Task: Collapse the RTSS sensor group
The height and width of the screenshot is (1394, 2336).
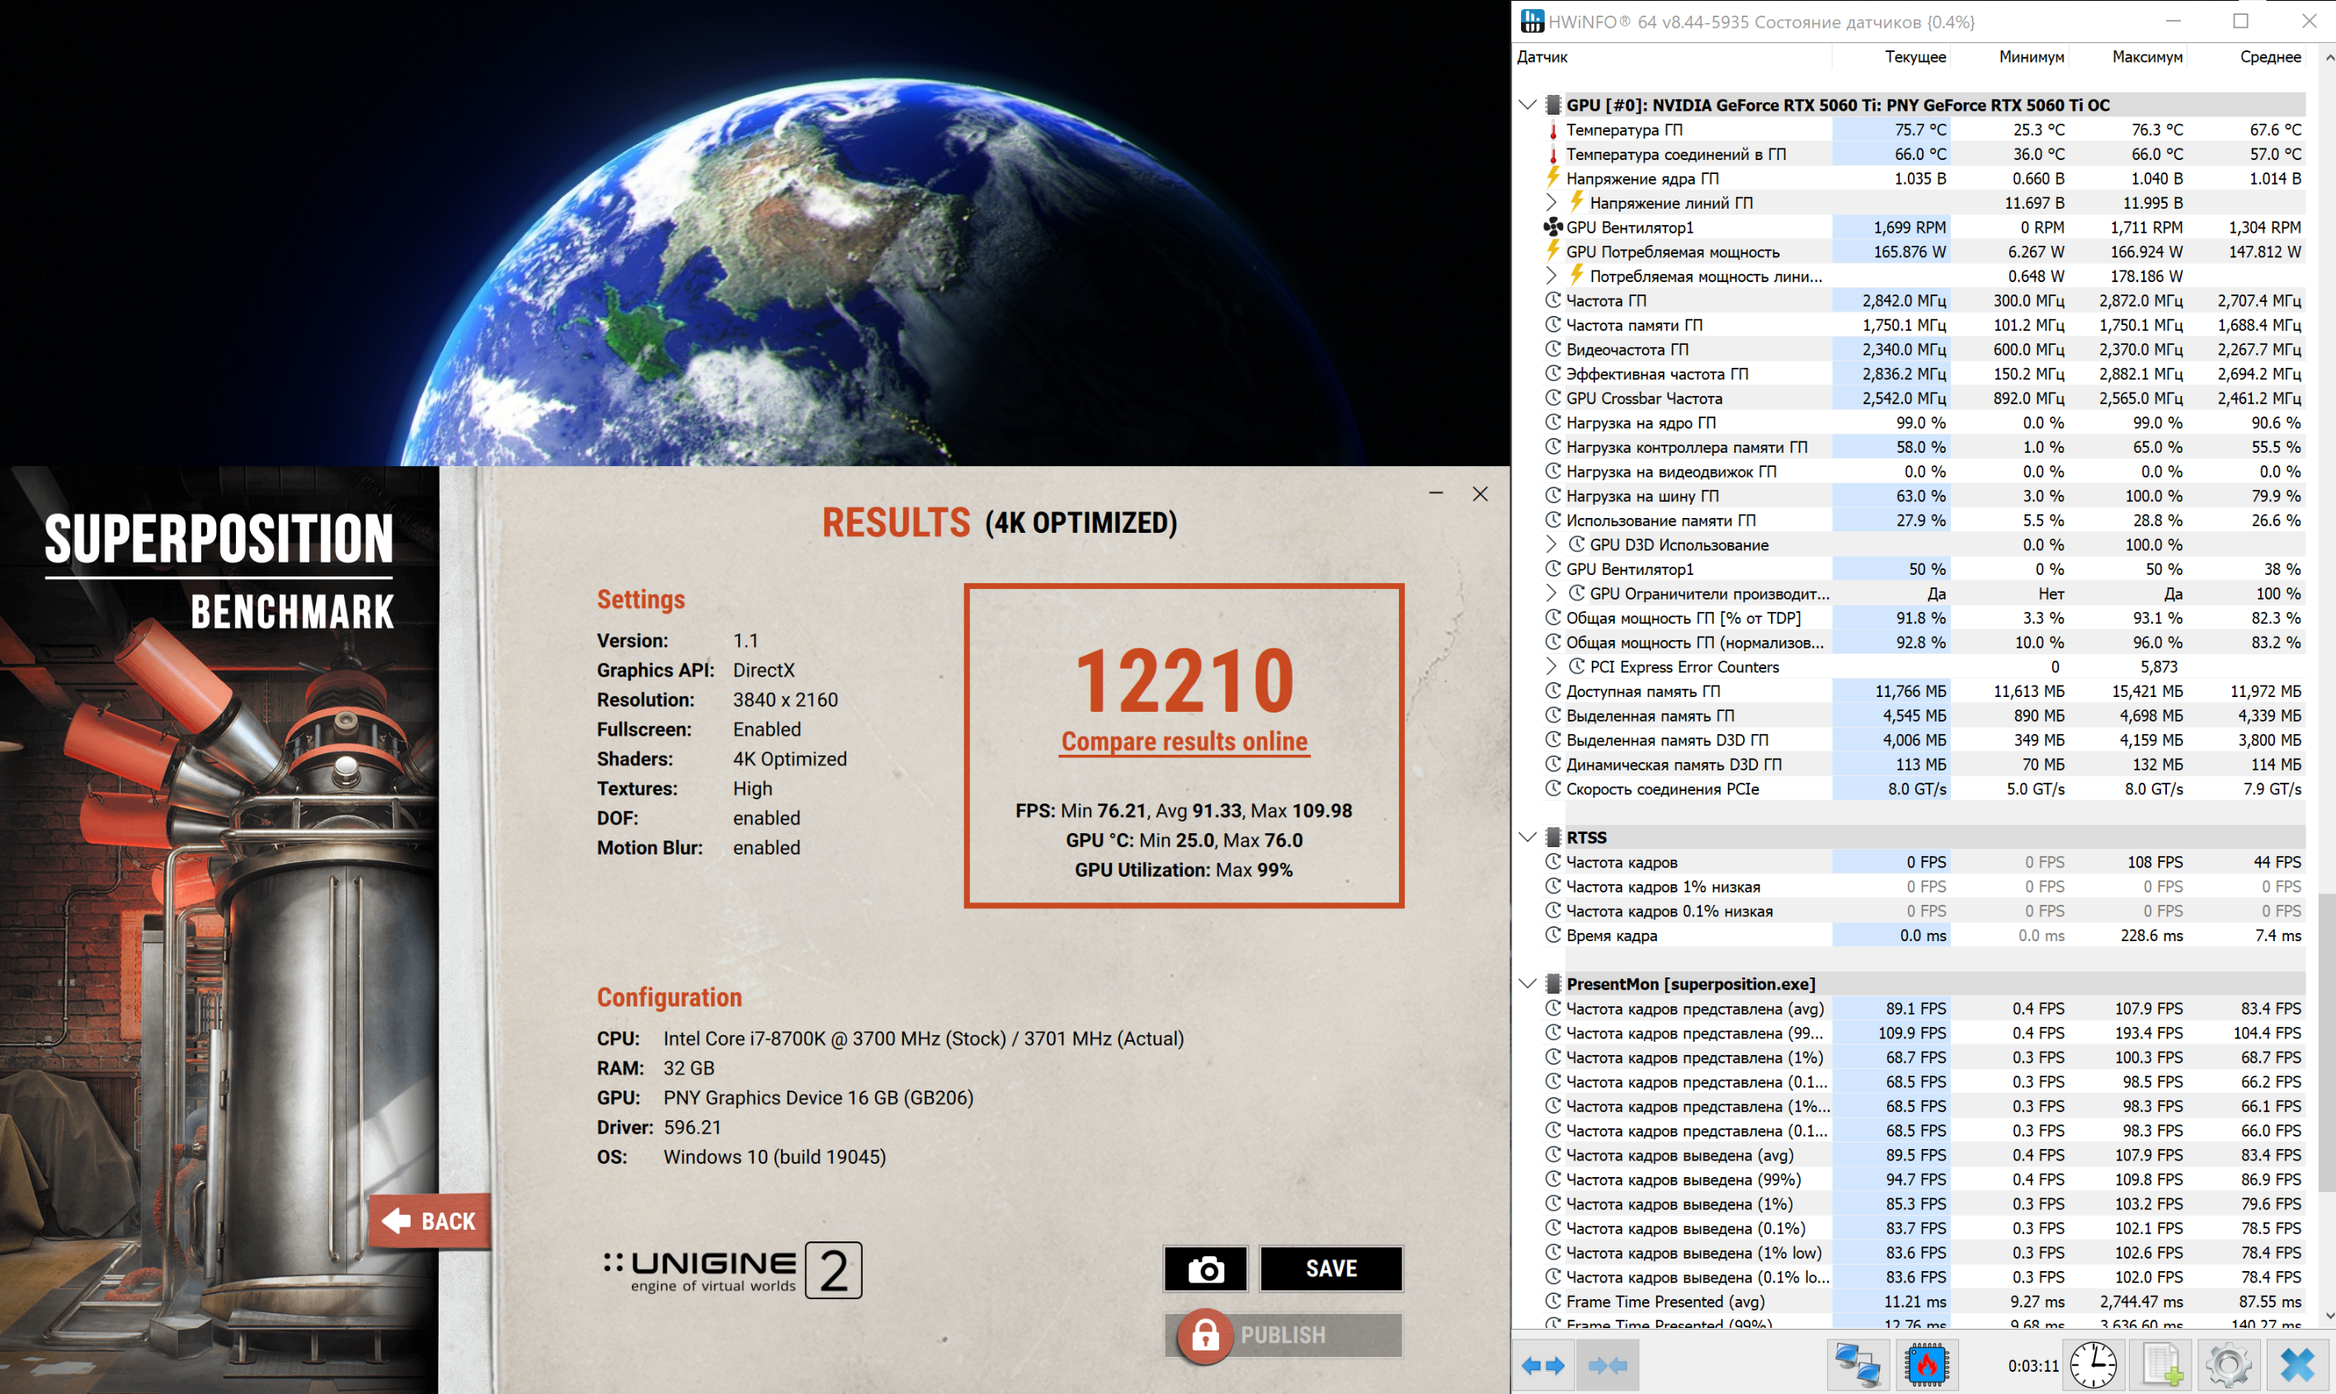Action: point(1528,837)
